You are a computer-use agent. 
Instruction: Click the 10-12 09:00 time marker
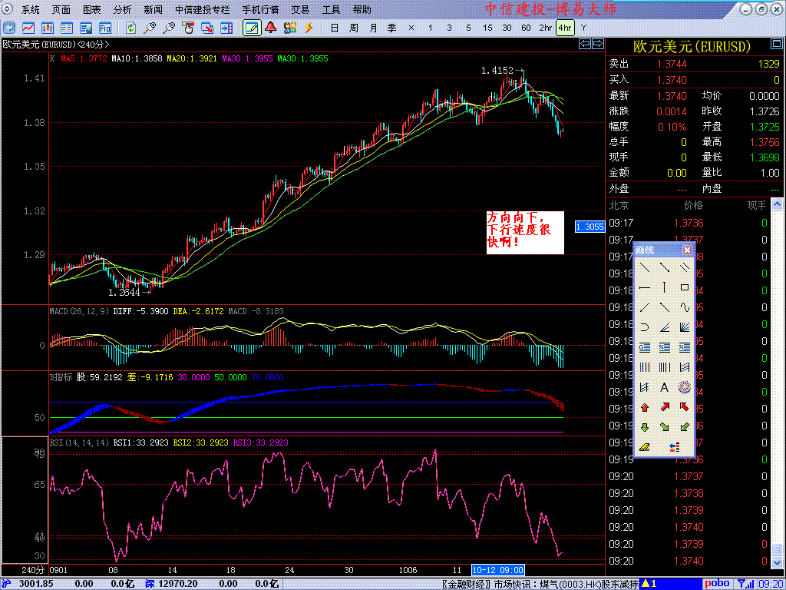(x=497, y=570)
